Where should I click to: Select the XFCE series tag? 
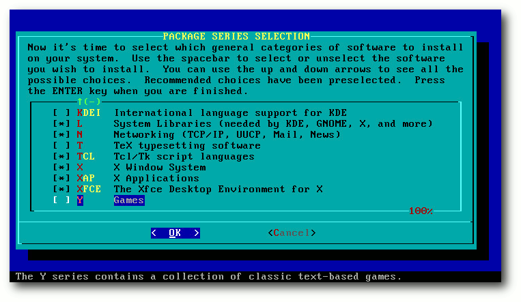89,190
